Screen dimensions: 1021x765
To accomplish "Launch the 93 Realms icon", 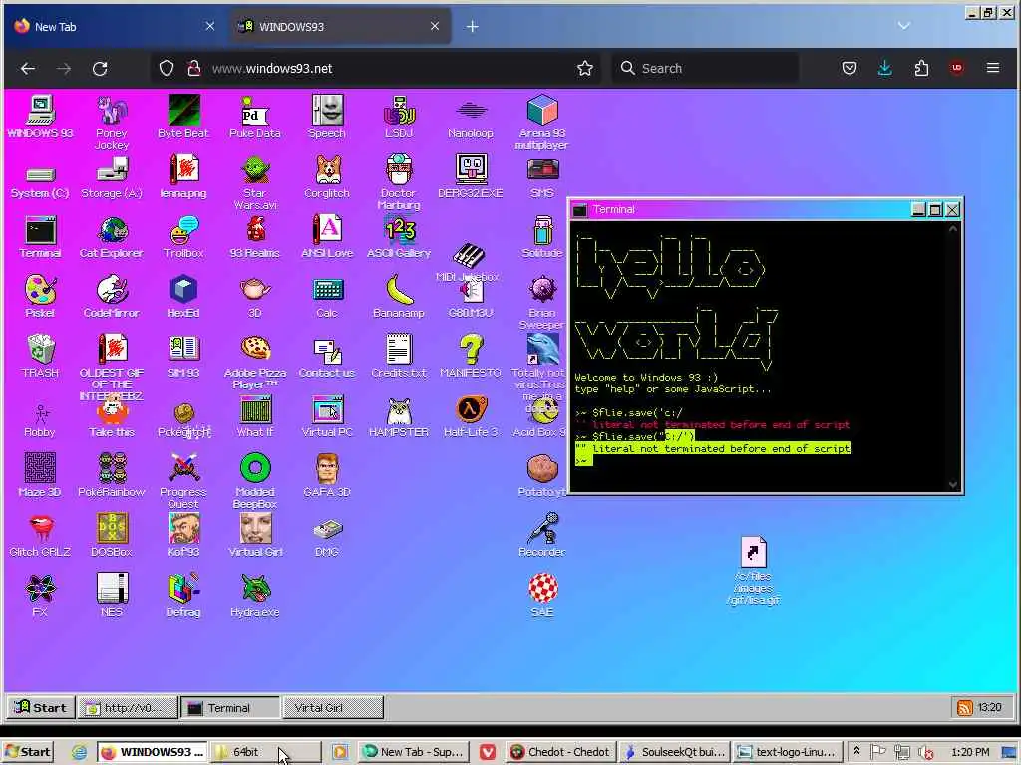I will [x=254, y=237].
